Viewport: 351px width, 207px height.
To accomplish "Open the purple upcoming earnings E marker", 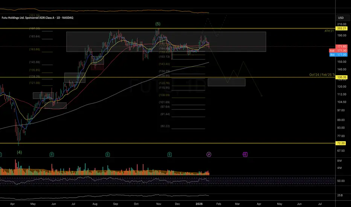I will coord(245,154).
